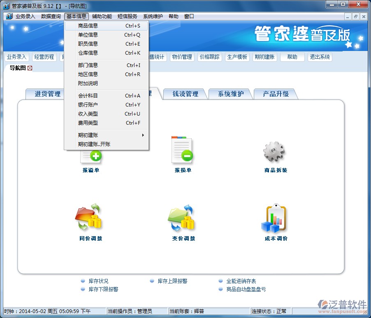Close 导航图 tab with red X icon

click(30, 68)
